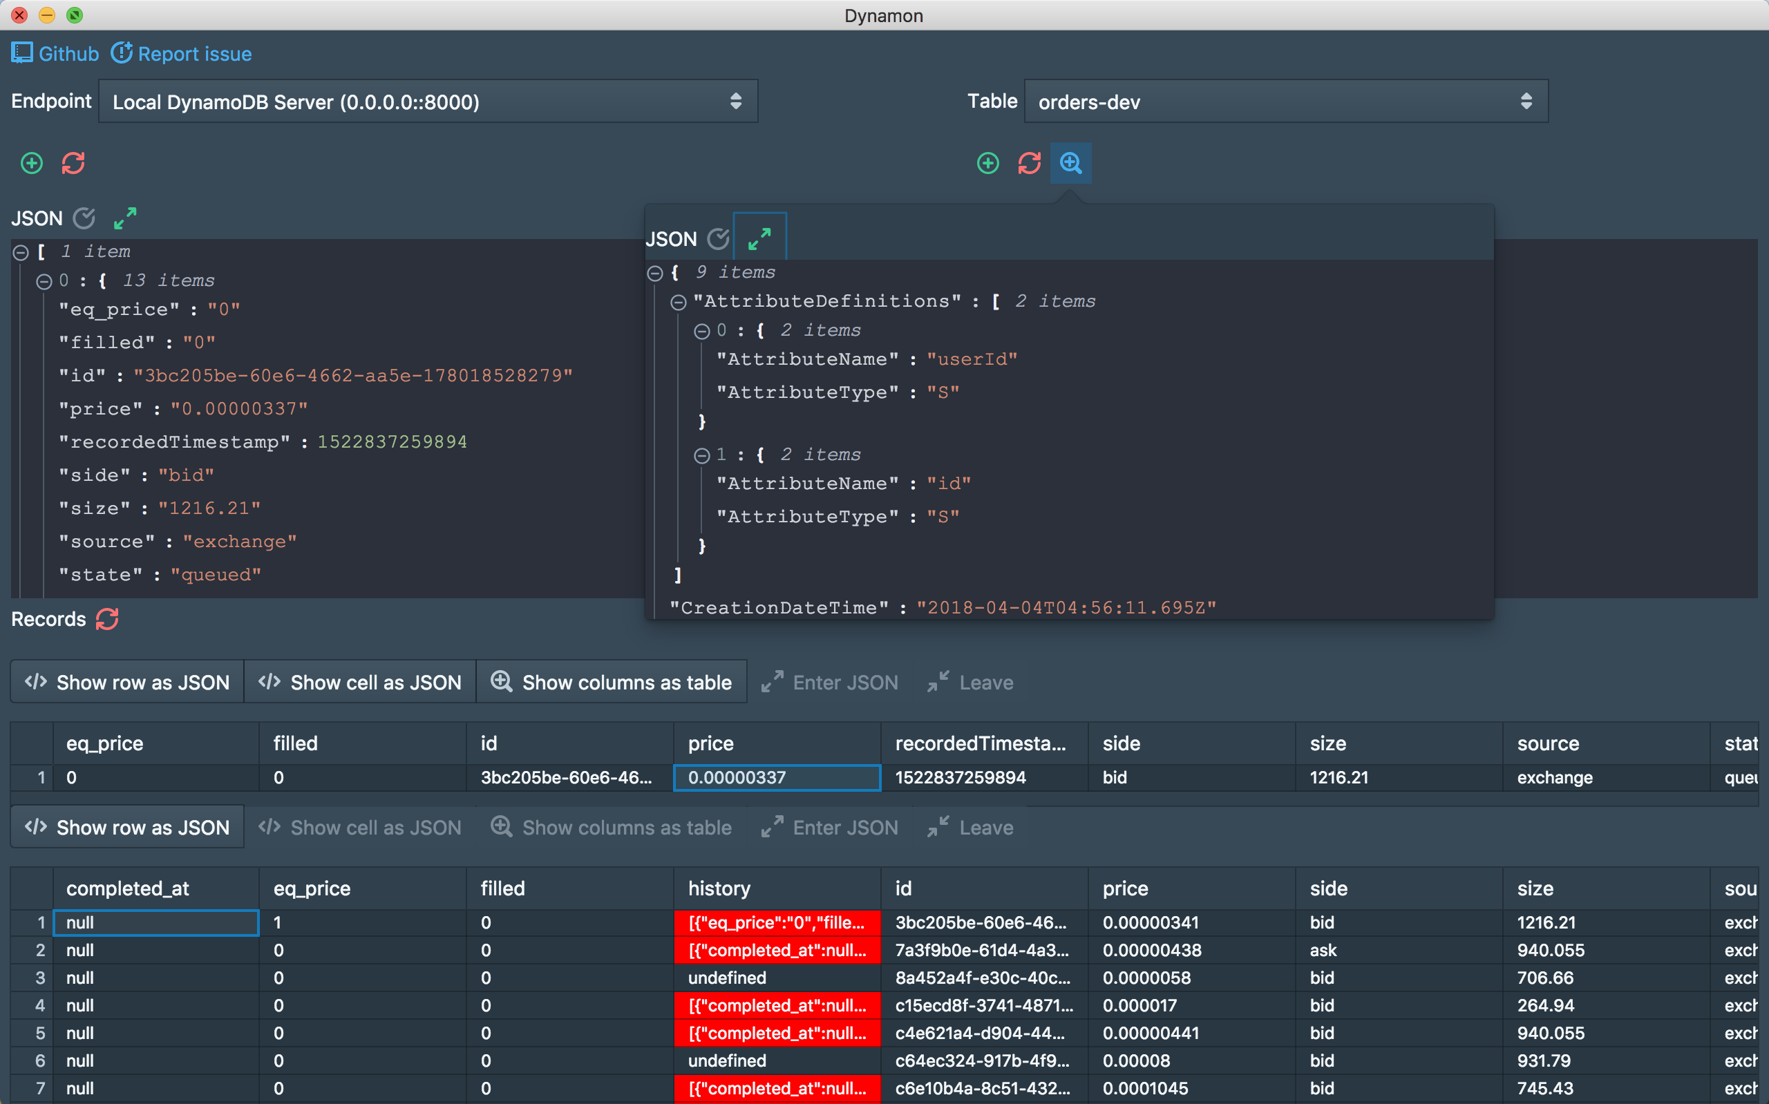Click the second Show columns as table button

(611, 827)
